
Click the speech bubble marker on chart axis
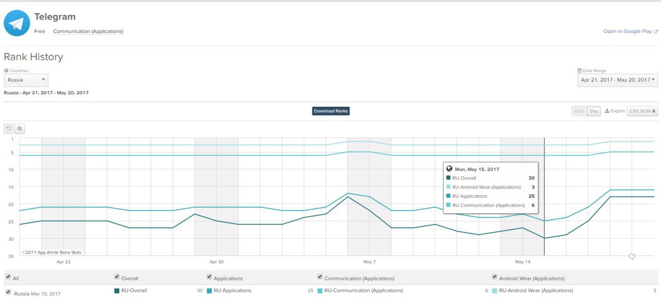[x=632, y=256]
